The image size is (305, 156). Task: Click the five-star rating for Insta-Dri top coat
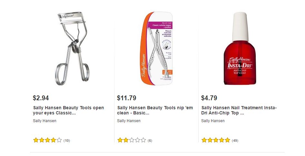click(216, 140)
